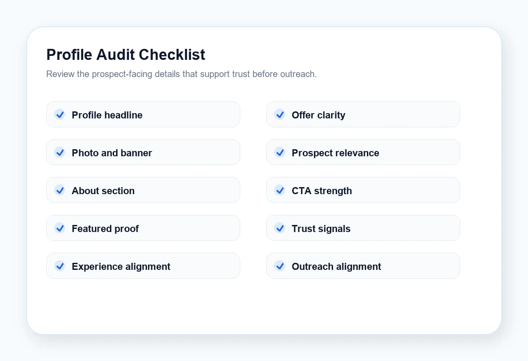This screenshot has width=528, height=361.
Task: Uncheck the Trust signals check mark
Action: pyautogui.click(x=280, y=228)
